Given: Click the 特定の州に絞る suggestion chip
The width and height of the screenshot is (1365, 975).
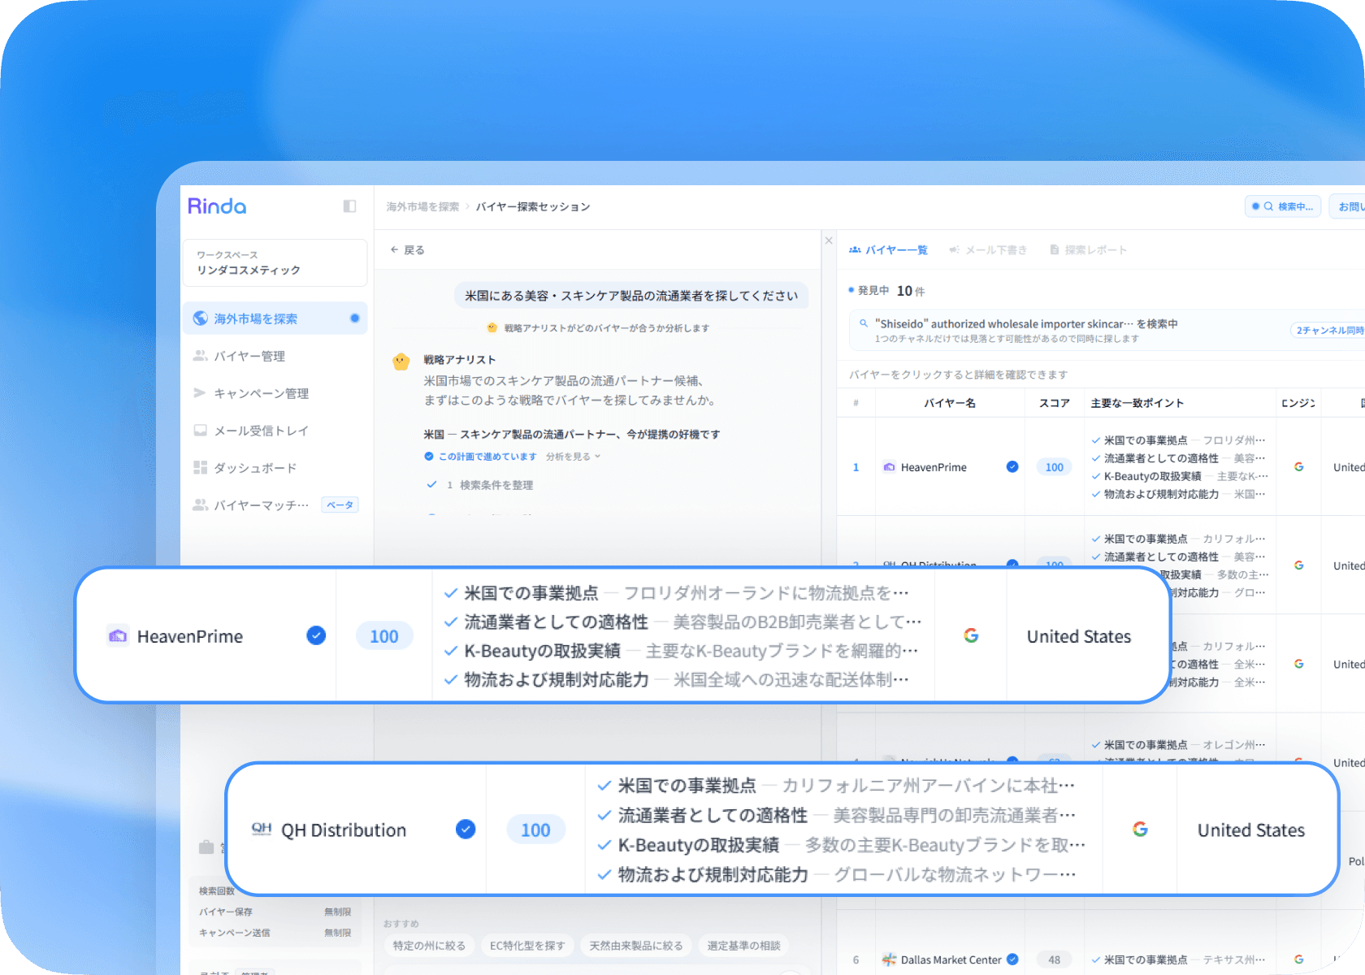Looking at the screenshot, I should (x=429, y=946).
